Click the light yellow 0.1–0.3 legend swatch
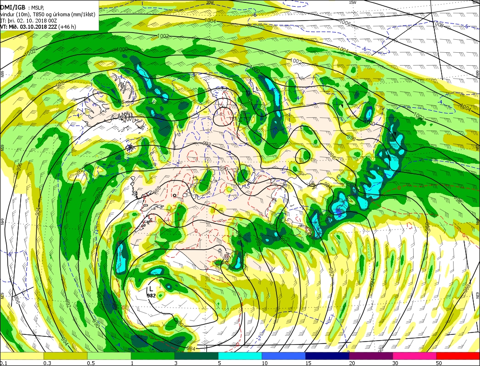This screenshot has width=480, height=366. [x=22, y=356]
